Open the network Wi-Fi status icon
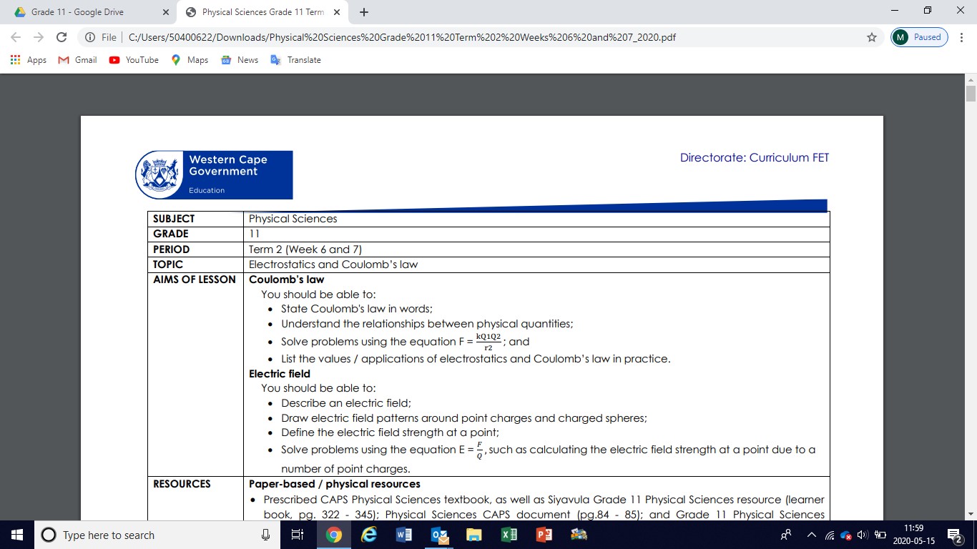The width and height of the screenshot is (977, 549). coord(830,535)
